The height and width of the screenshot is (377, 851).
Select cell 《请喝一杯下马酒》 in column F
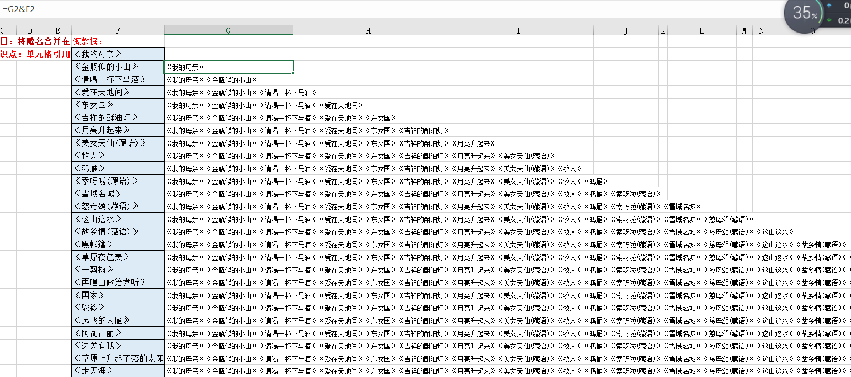[x=118, y=79]
